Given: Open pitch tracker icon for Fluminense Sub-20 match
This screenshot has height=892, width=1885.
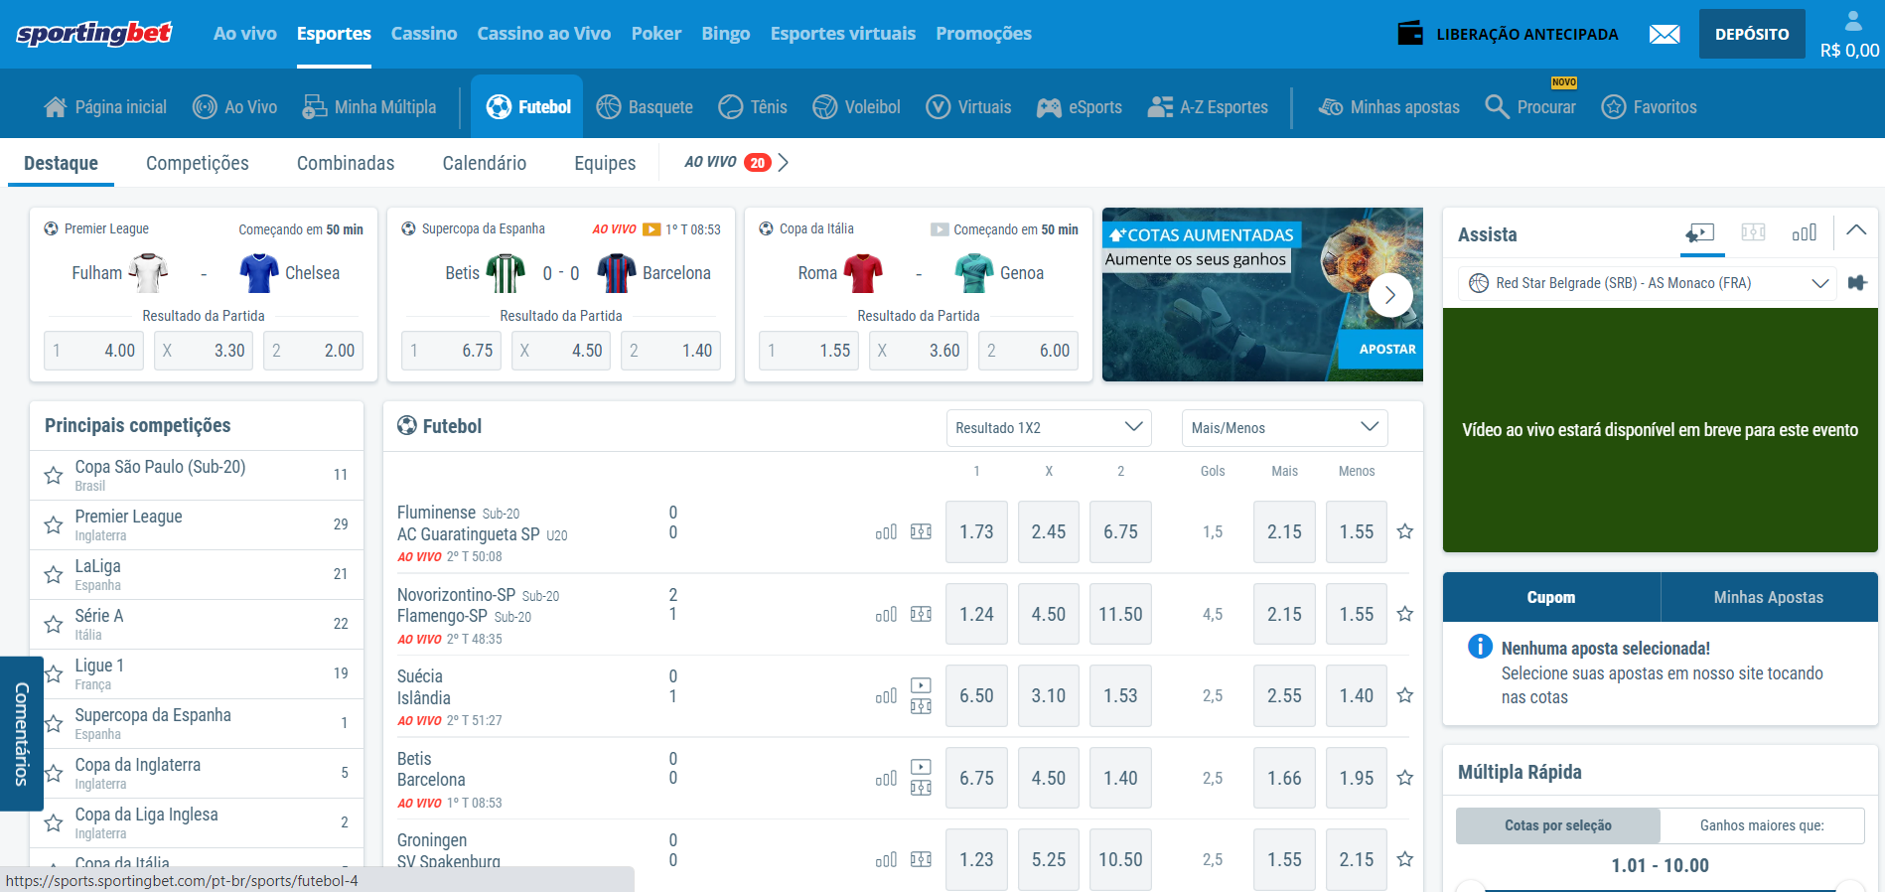Looking at the screenshot, I should pos(922,532).
